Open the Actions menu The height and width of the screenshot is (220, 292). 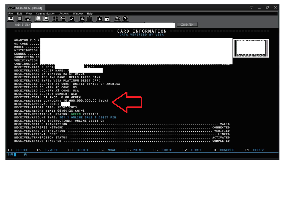pos(64,14)
